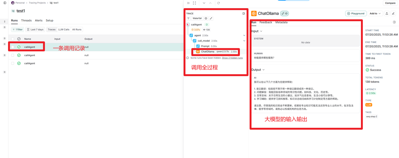This screenshot has height=158, width=399.
Task: Click the share/upload icon near Add to
Action: (387, 13)
